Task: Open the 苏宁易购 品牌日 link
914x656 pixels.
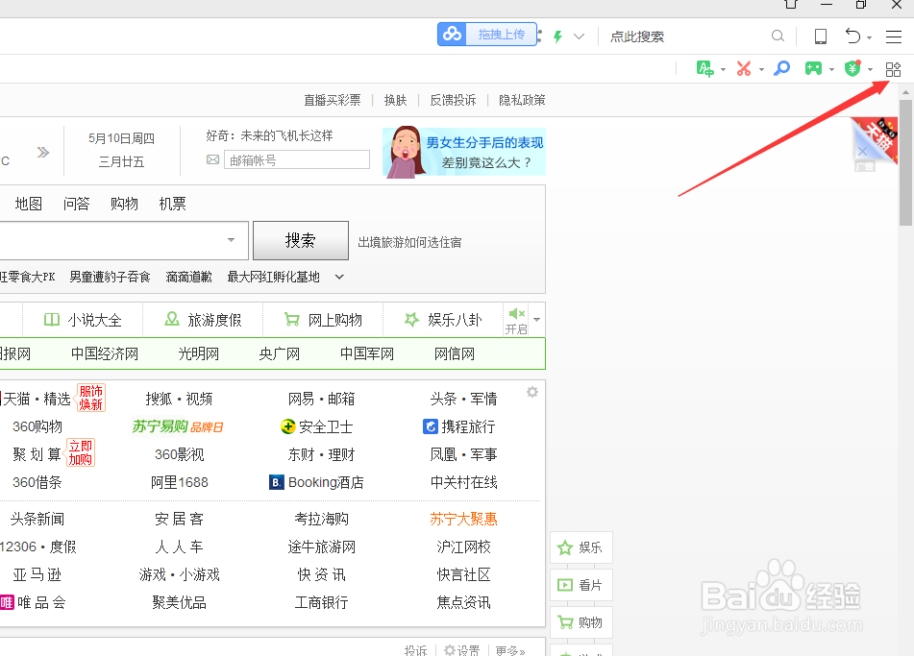Action: (x=178, y=427)
